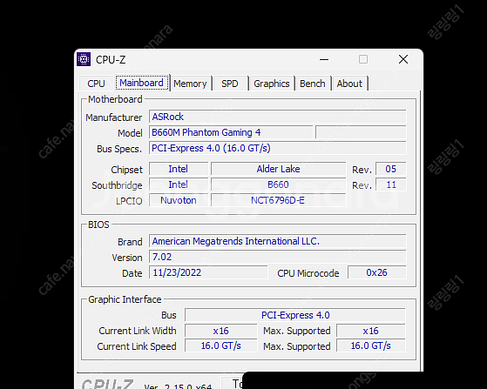Click the Current Link Width label
The image size is (487, 389).
(x=138, y=331)
